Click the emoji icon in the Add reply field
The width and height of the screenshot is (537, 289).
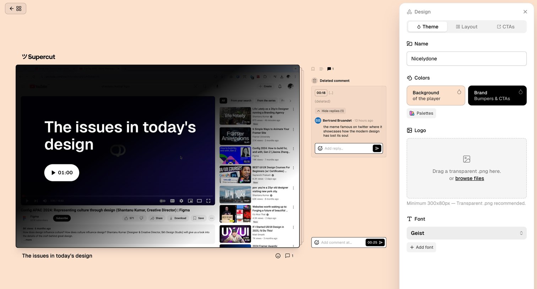320,148
